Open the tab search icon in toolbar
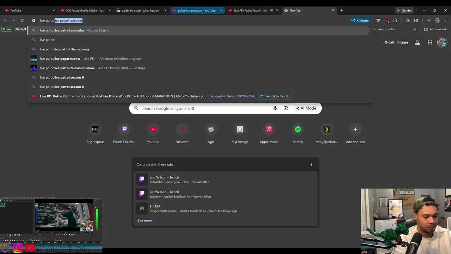 (416, 20)
